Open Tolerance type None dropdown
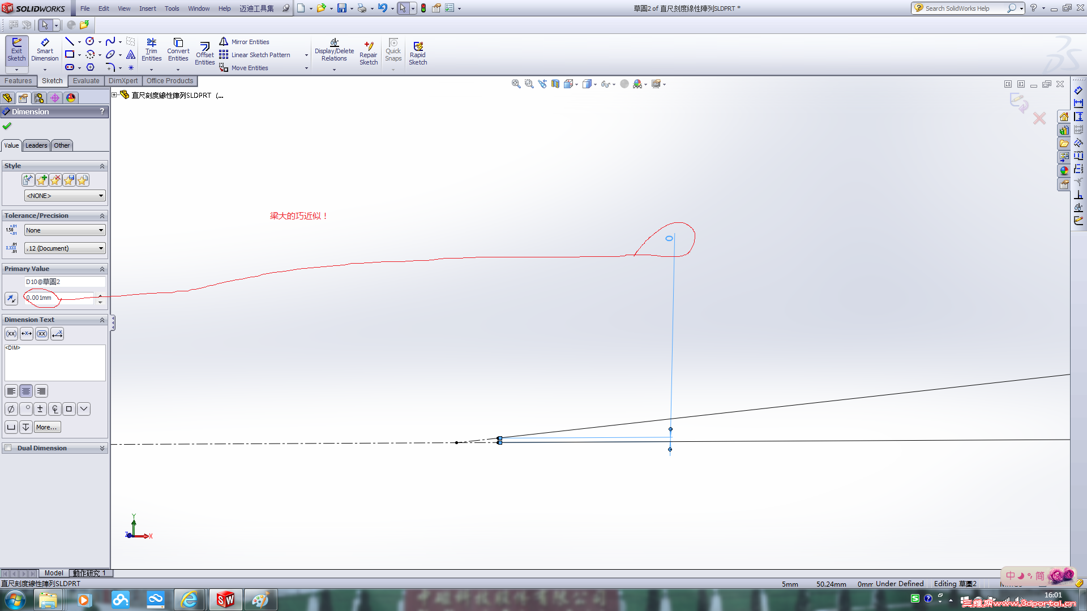This screenshot has width=1087, height=611. pyautogui.click(x=65, y=230)
